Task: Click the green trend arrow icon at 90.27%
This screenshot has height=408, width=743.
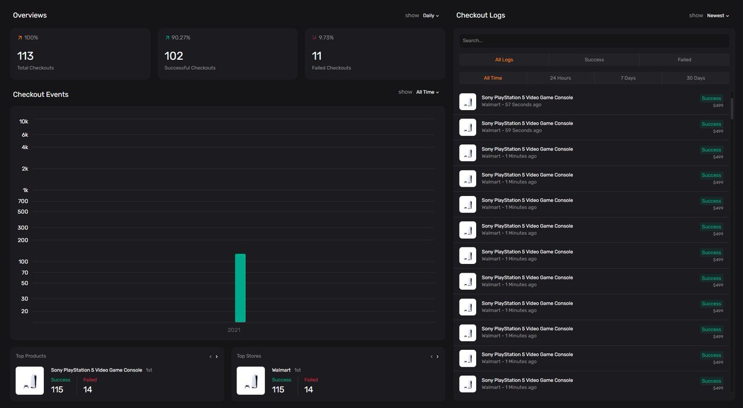Action: [x=167, y=38]
